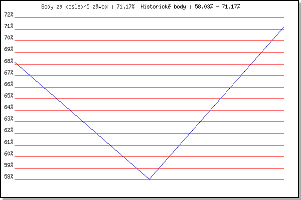Select the 71% y-axis label
The image size is (301, 200).
(x=9, y=26)
